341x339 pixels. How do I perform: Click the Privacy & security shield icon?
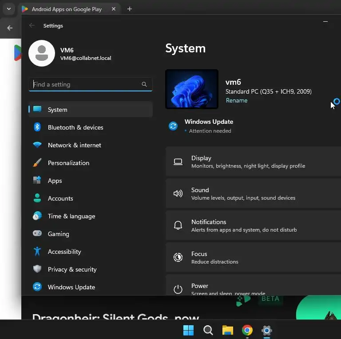(x=37, y=269)
